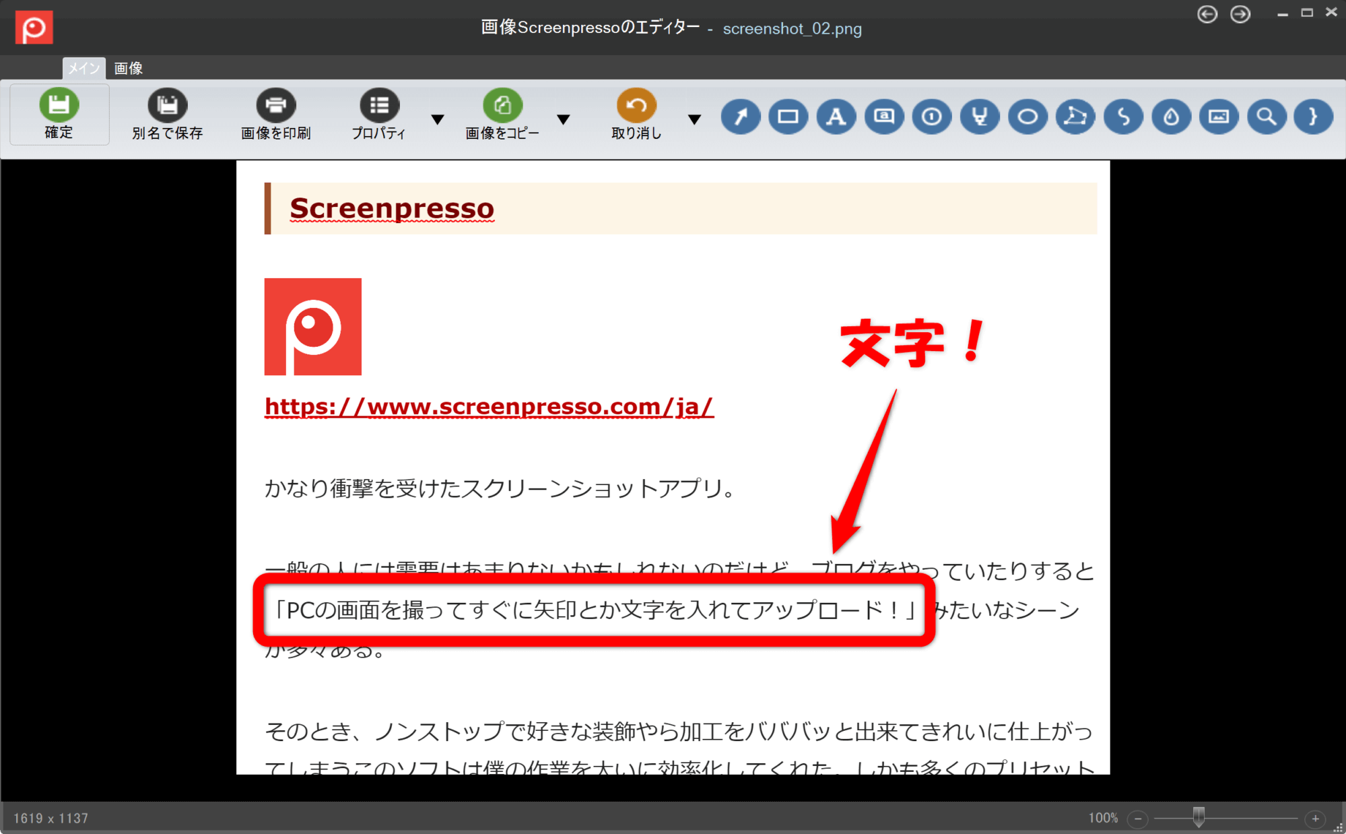Screen dimensions: 1346x834
Task: Click the 画像をコピー copy icon
Action: [502, 105]
